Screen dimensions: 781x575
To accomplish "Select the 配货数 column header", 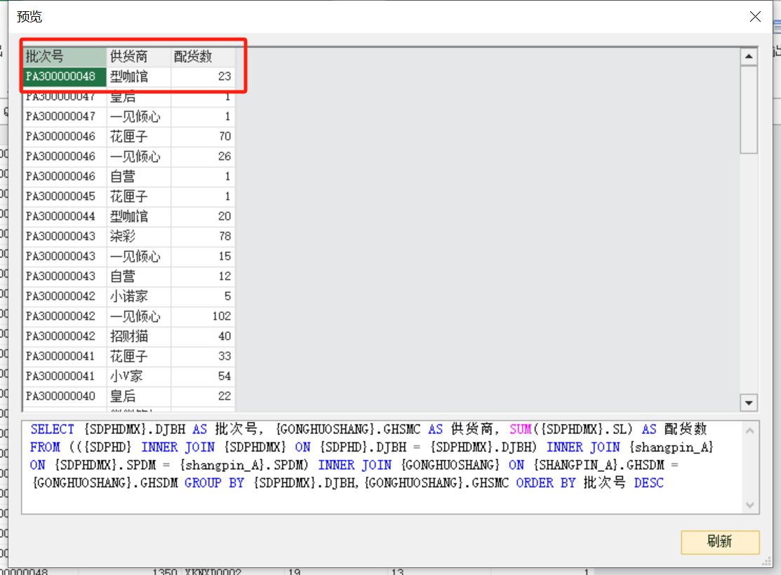I will point(203,56).
